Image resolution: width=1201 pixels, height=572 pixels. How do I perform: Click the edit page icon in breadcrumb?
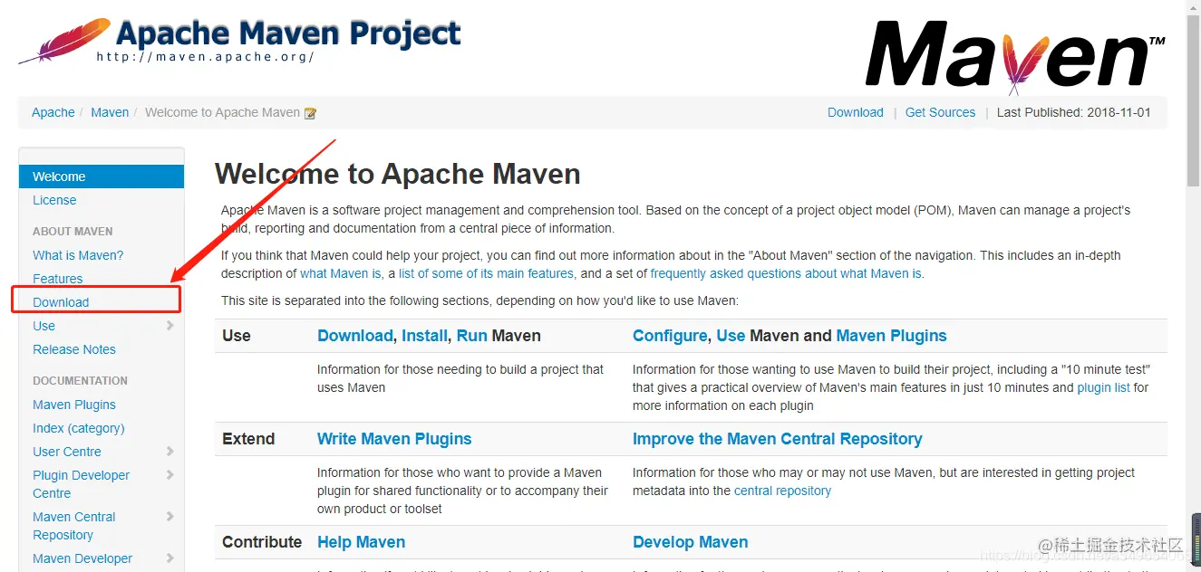311,113
